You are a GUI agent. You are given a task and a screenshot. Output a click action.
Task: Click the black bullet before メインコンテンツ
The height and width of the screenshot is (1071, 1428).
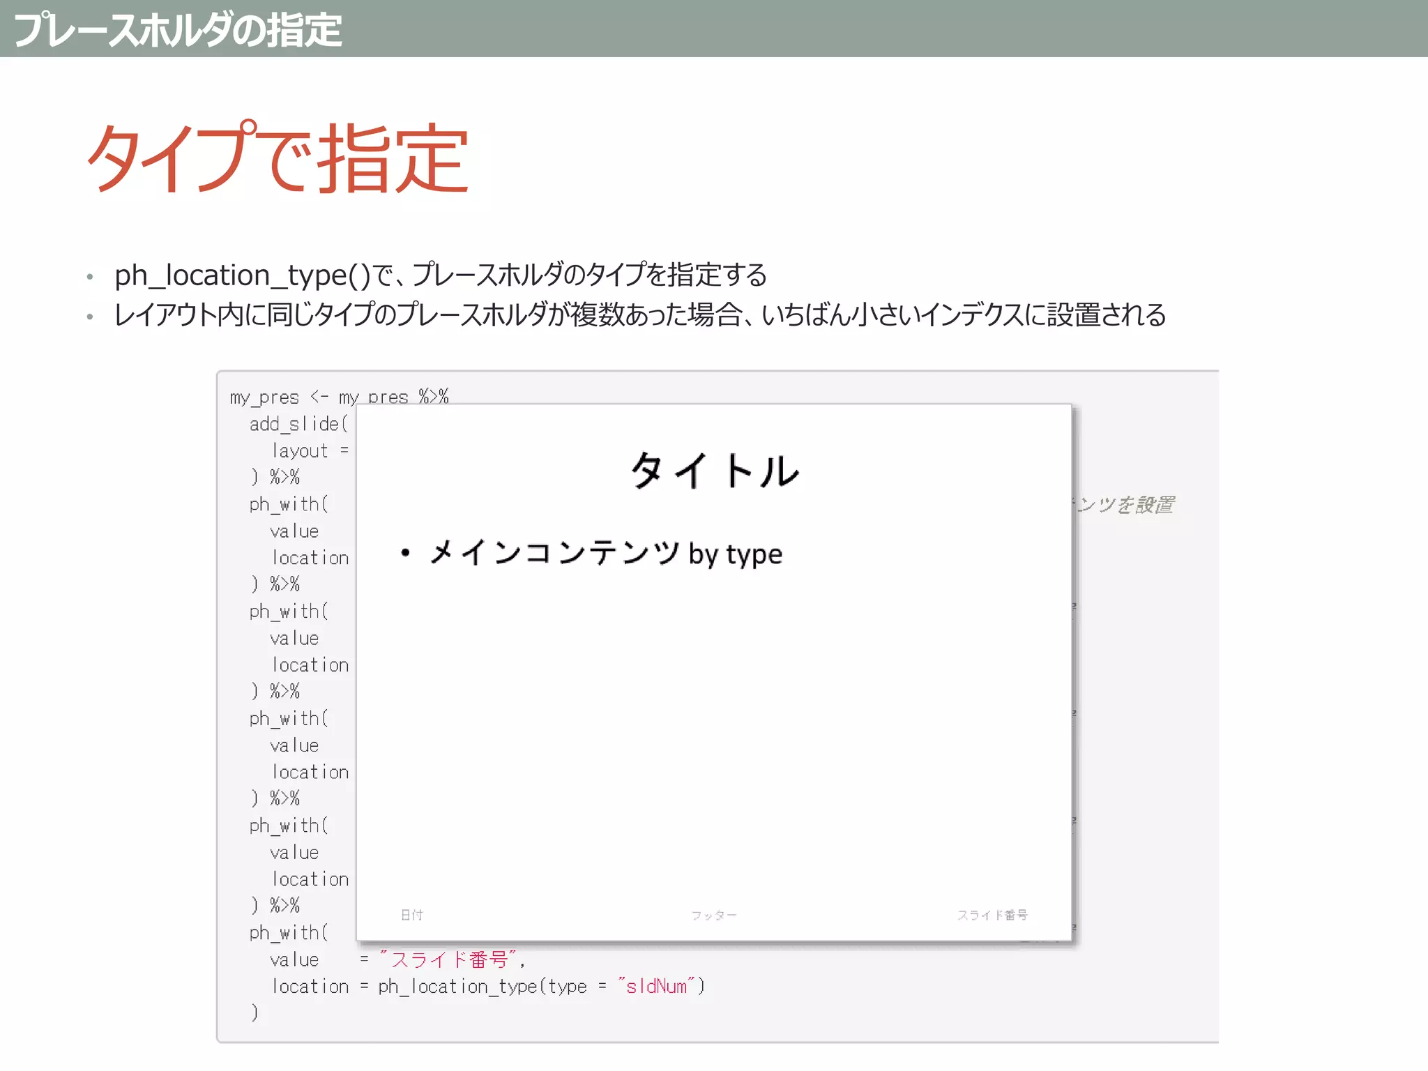405,554
